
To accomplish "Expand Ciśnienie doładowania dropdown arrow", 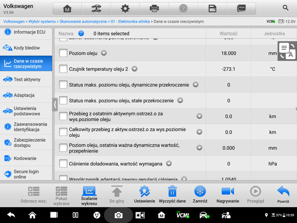I will click(169, 164).
